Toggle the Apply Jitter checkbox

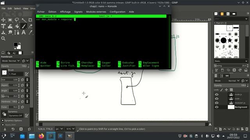[3, 125]
